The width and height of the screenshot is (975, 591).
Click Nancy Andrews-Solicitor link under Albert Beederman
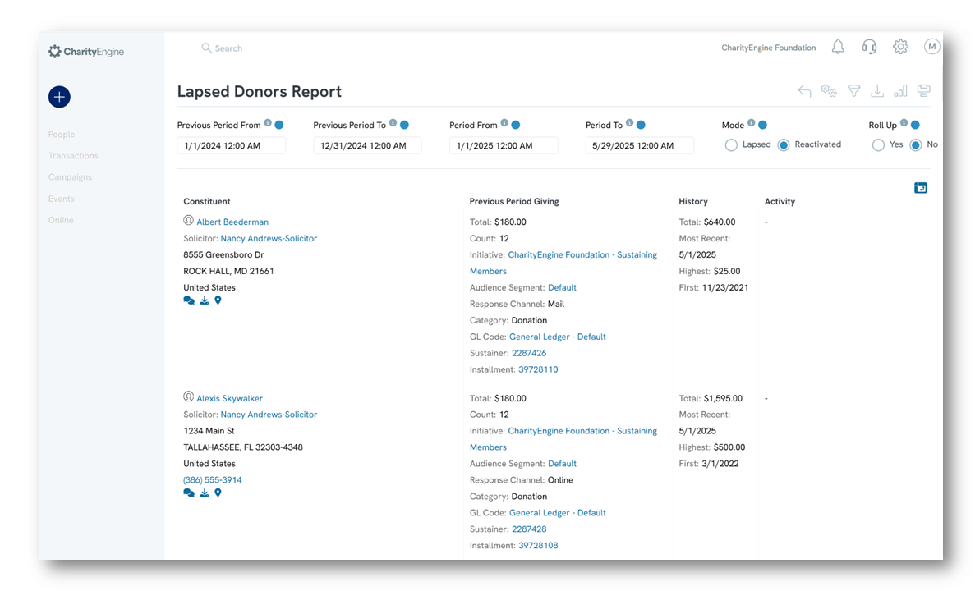pos(269,238)
